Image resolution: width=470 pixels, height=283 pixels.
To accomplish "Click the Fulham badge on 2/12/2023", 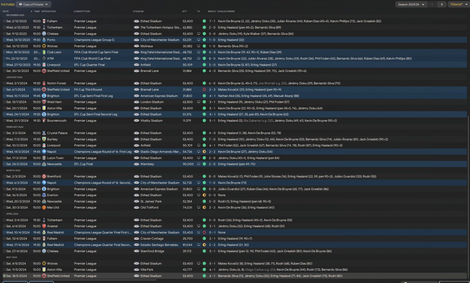I will (x=44, y=21).
